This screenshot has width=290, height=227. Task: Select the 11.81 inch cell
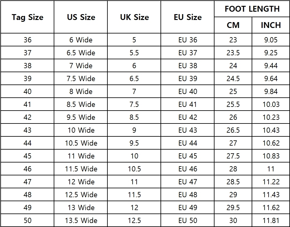pos(271,220)
